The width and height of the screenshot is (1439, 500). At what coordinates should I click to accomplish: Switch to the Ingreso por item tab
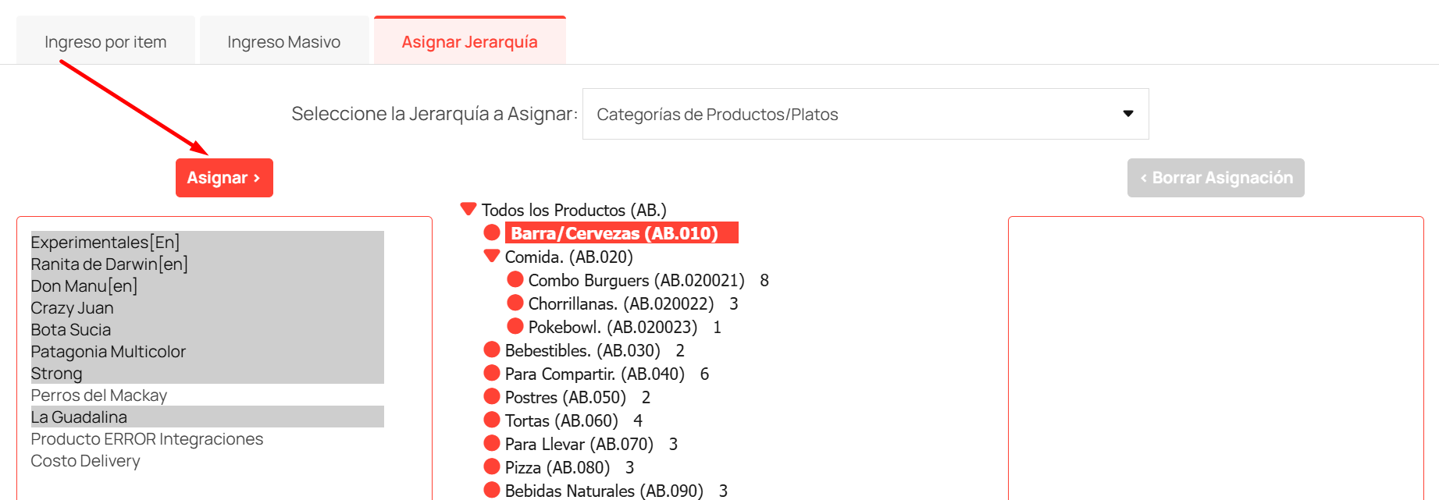click(x=105, y=41)
